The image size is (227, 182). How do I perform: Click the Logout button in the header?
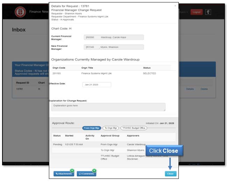click(197, 12)
